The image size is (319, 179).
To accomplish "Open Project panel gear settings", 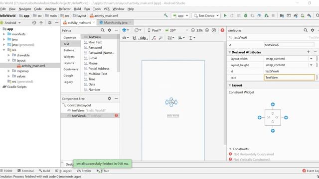I will pyautogui.click(x=50, y=23).
